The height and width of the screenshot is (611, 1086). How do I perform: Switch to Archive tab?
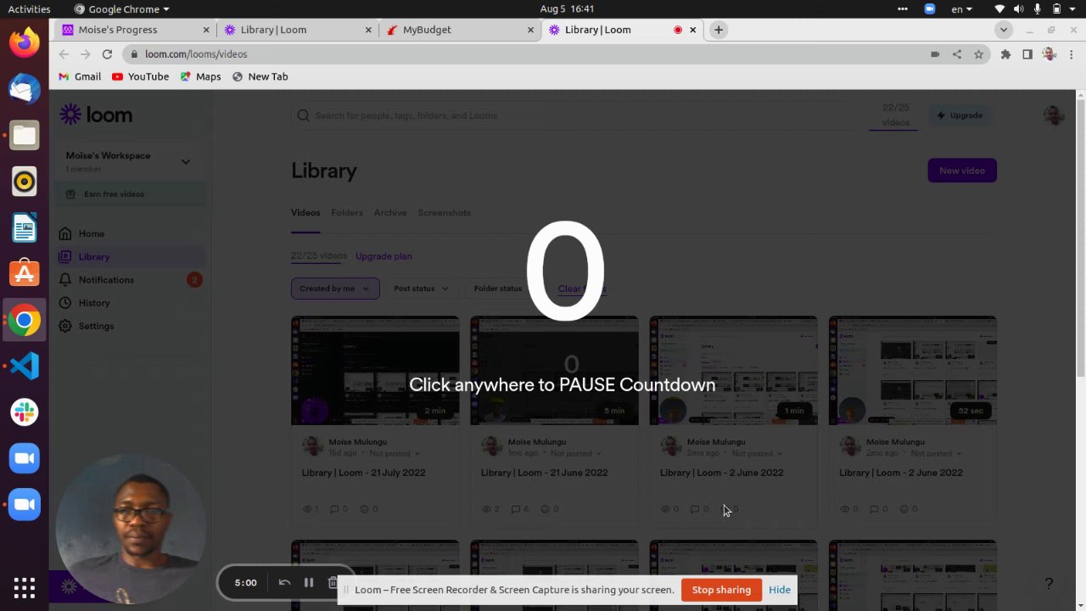[390, 213]
